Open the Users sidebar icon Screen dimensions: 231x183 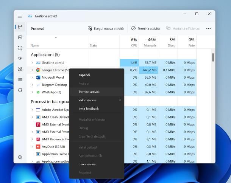click(x=20, y=69)
